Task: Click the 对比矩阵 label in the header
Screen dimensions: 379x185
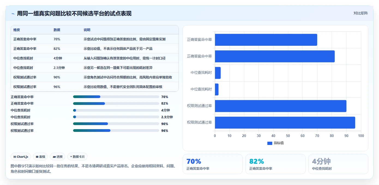Action: pyautogui.click(x=360, y=13)
